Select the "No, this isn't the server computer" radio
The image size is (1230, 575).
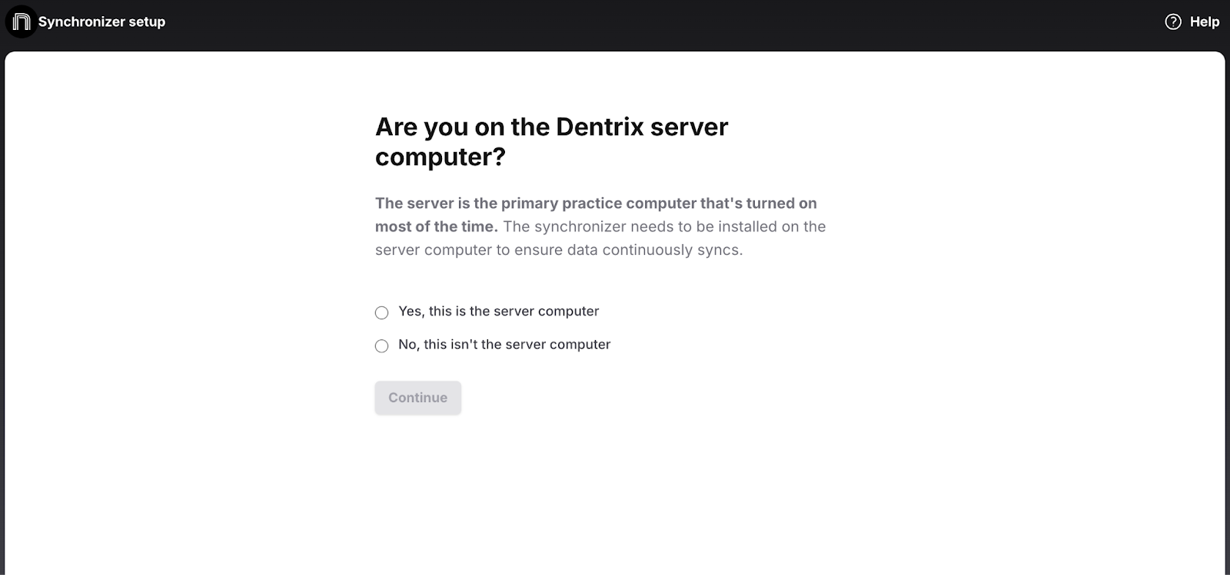click(x=382, y=346)
